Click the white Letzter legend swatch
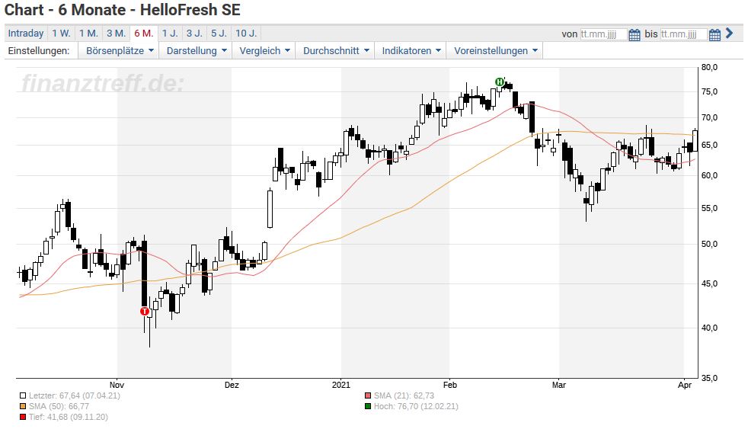The image size is (748, 429). tap(22, 395)
